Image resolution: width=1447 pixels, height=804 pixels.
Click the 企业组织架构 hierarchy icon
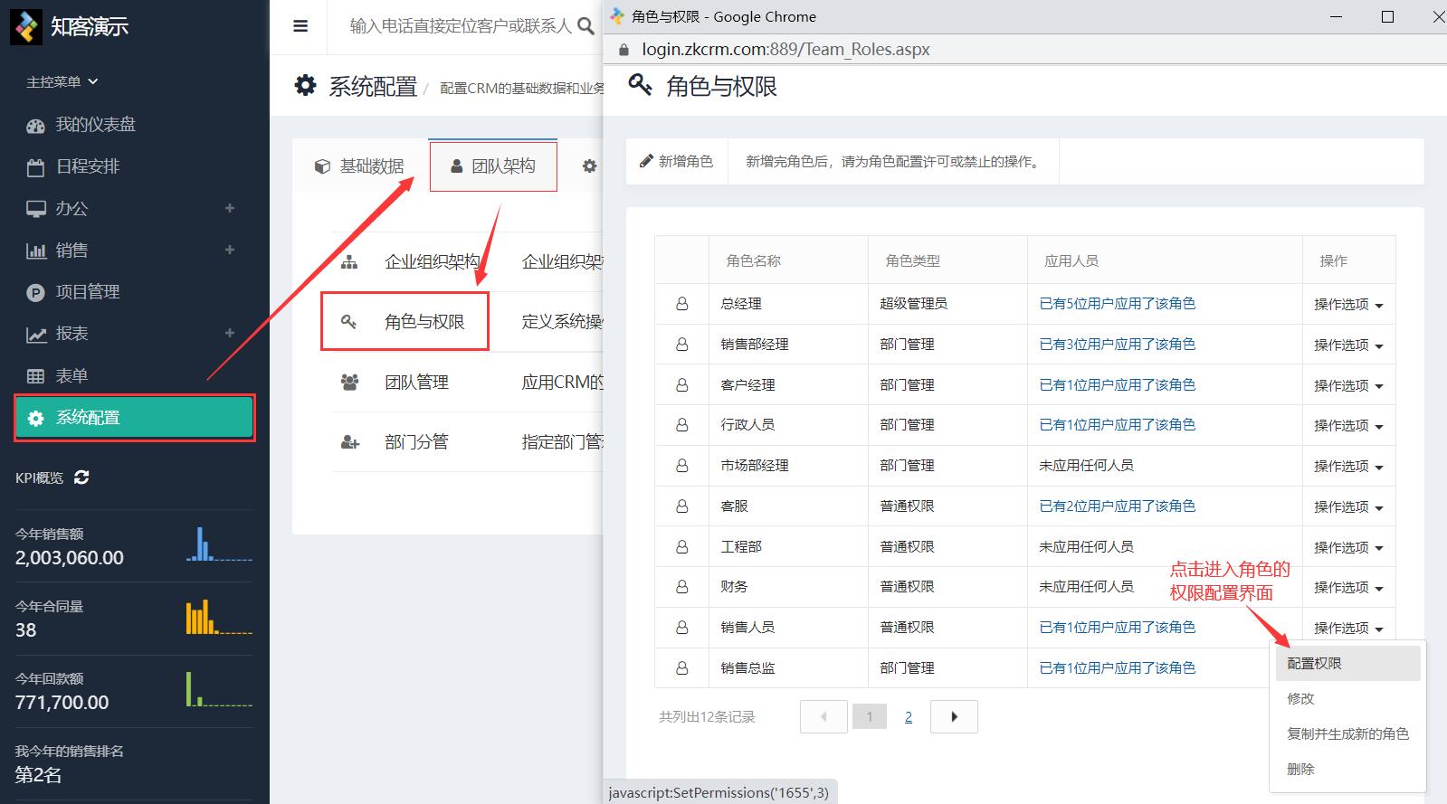349,262
